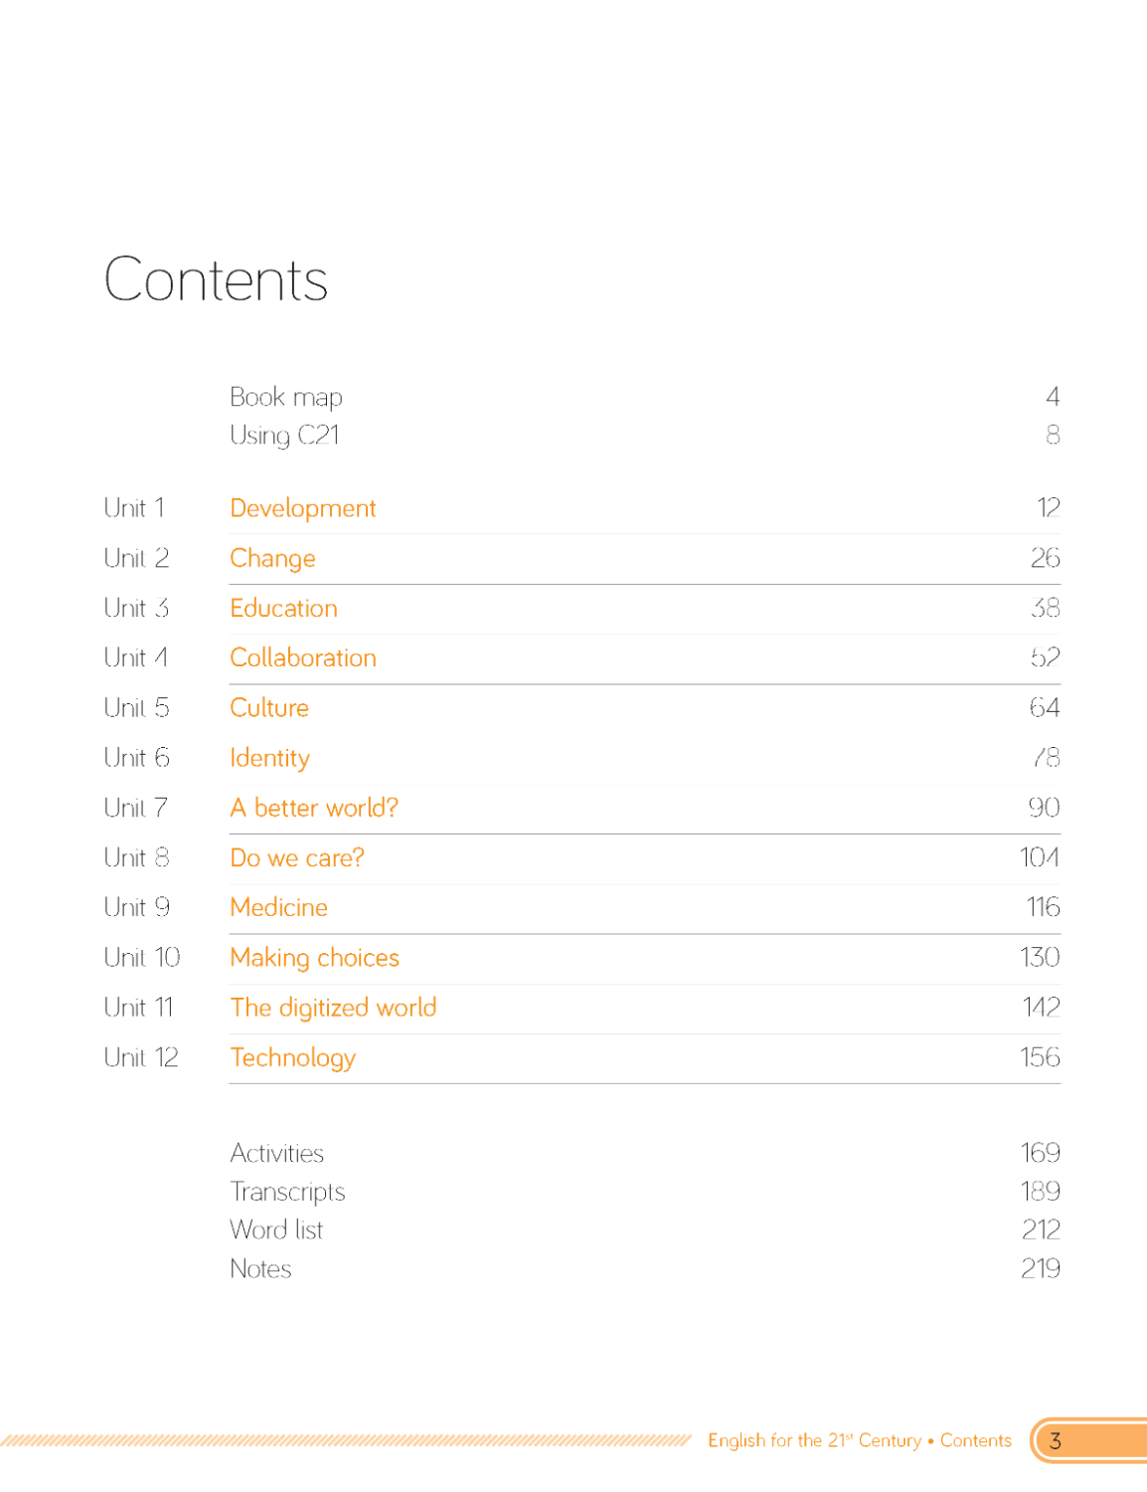Click the Contents page heading

coord(216,280)
